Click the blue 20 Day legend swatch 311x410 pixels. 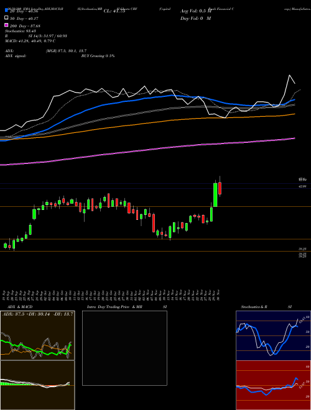coord(6,11)
